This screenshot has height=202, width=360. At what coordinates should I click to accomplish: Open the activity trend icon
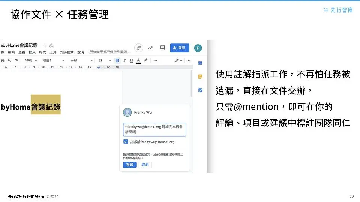(150, 48)
